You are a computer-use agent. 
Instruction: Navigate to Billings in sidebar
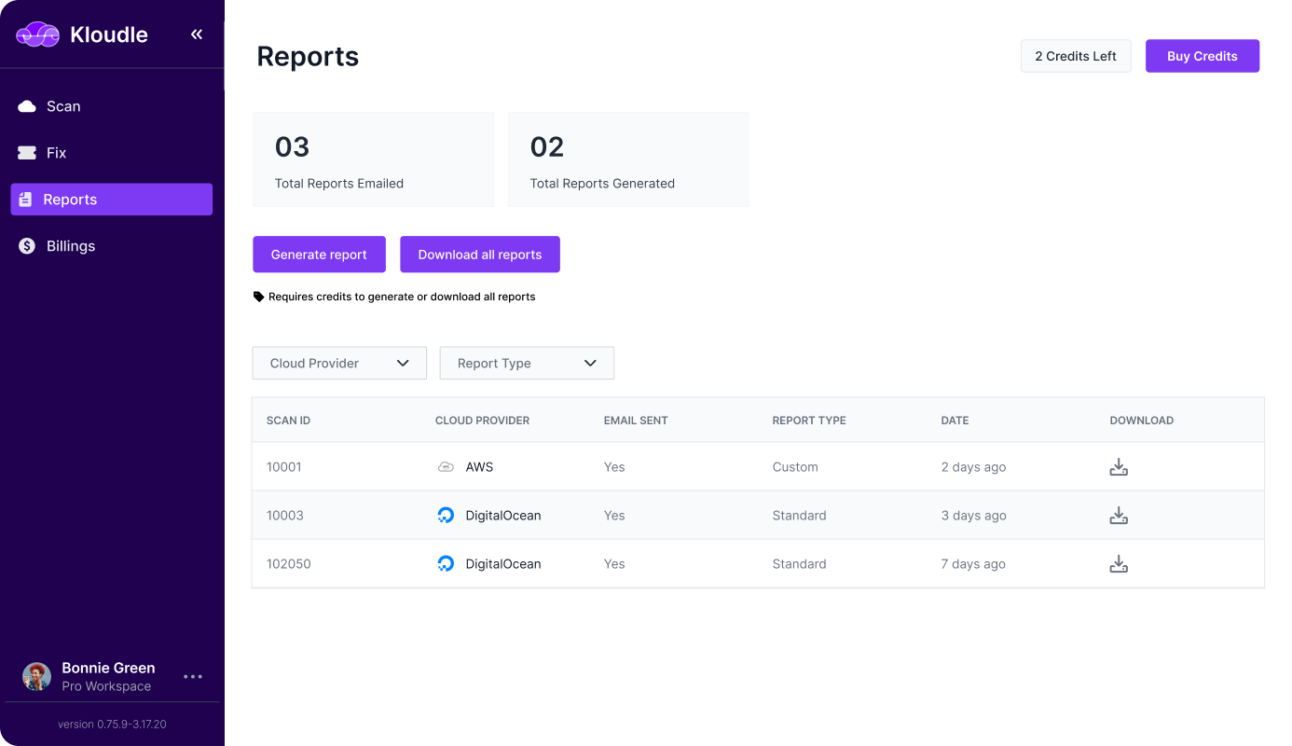pyautogui.click(x=71, y=246)
